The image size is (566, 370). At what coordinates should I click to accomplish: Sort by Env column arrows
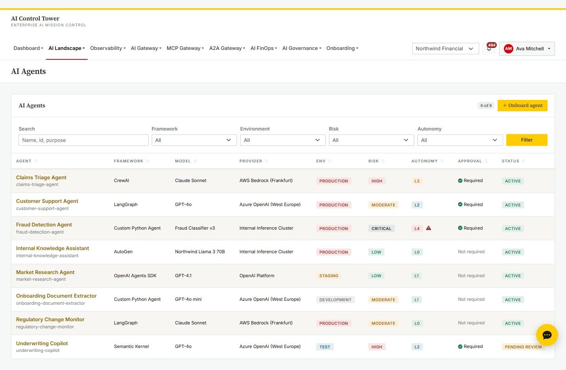click(330, 161)
